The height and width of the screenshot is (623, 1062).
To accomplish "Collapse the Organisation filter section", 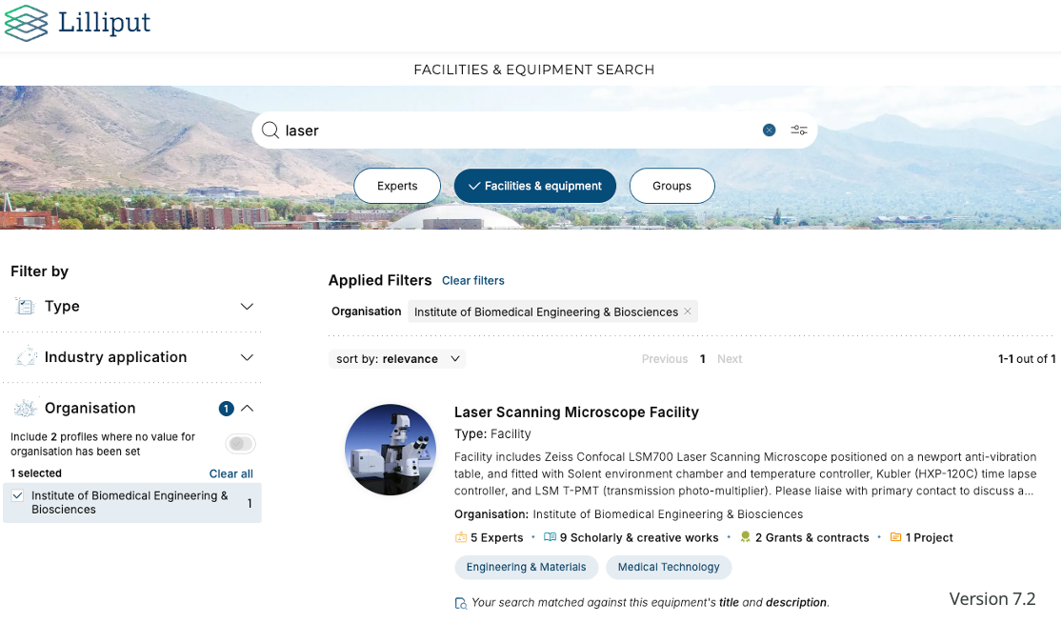I will pos(247,409).
